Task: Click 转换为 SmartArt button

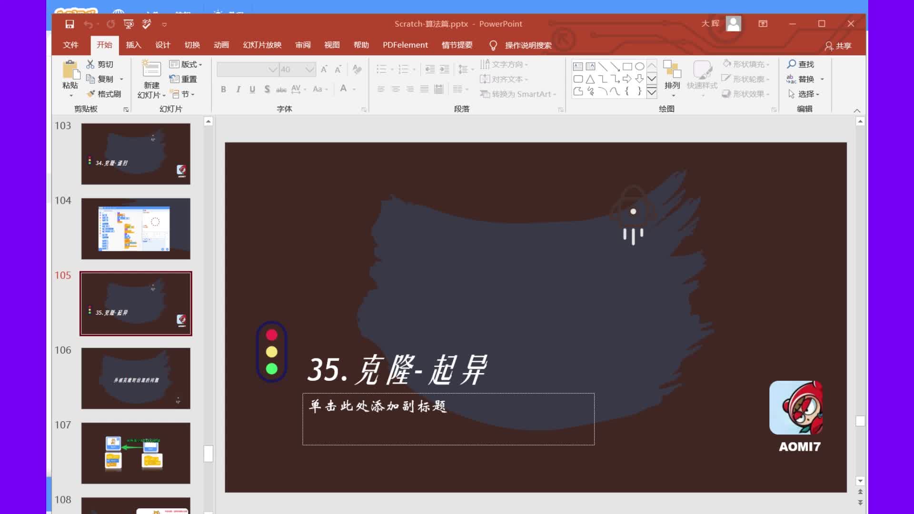Action: pos(518,94)
